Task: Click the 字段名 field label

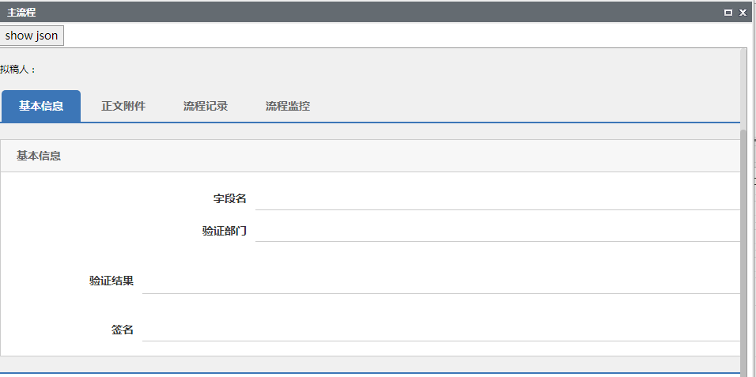Action: coord(230,198)
